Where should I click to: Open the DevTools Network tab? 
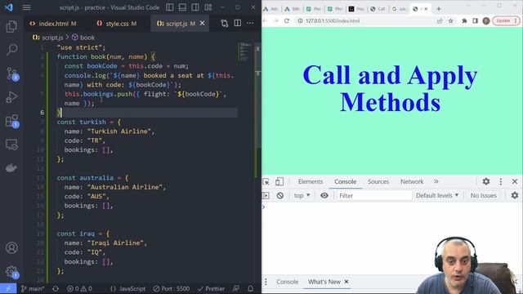412,181
